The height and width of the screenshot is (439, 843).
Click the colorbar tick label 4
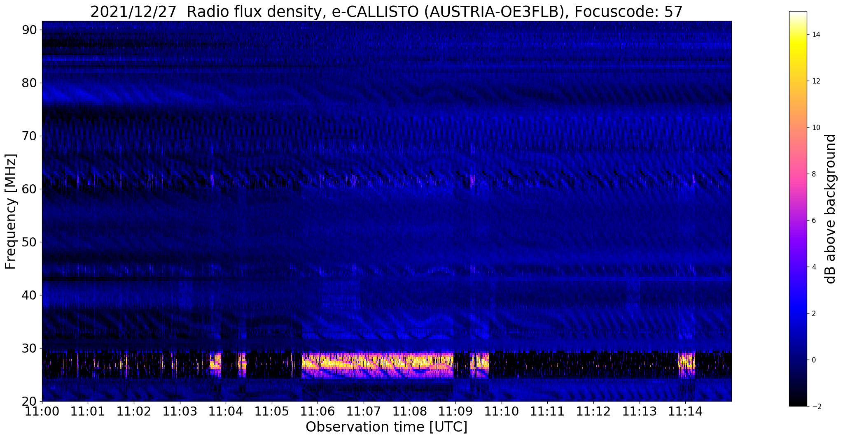(813, 267)
